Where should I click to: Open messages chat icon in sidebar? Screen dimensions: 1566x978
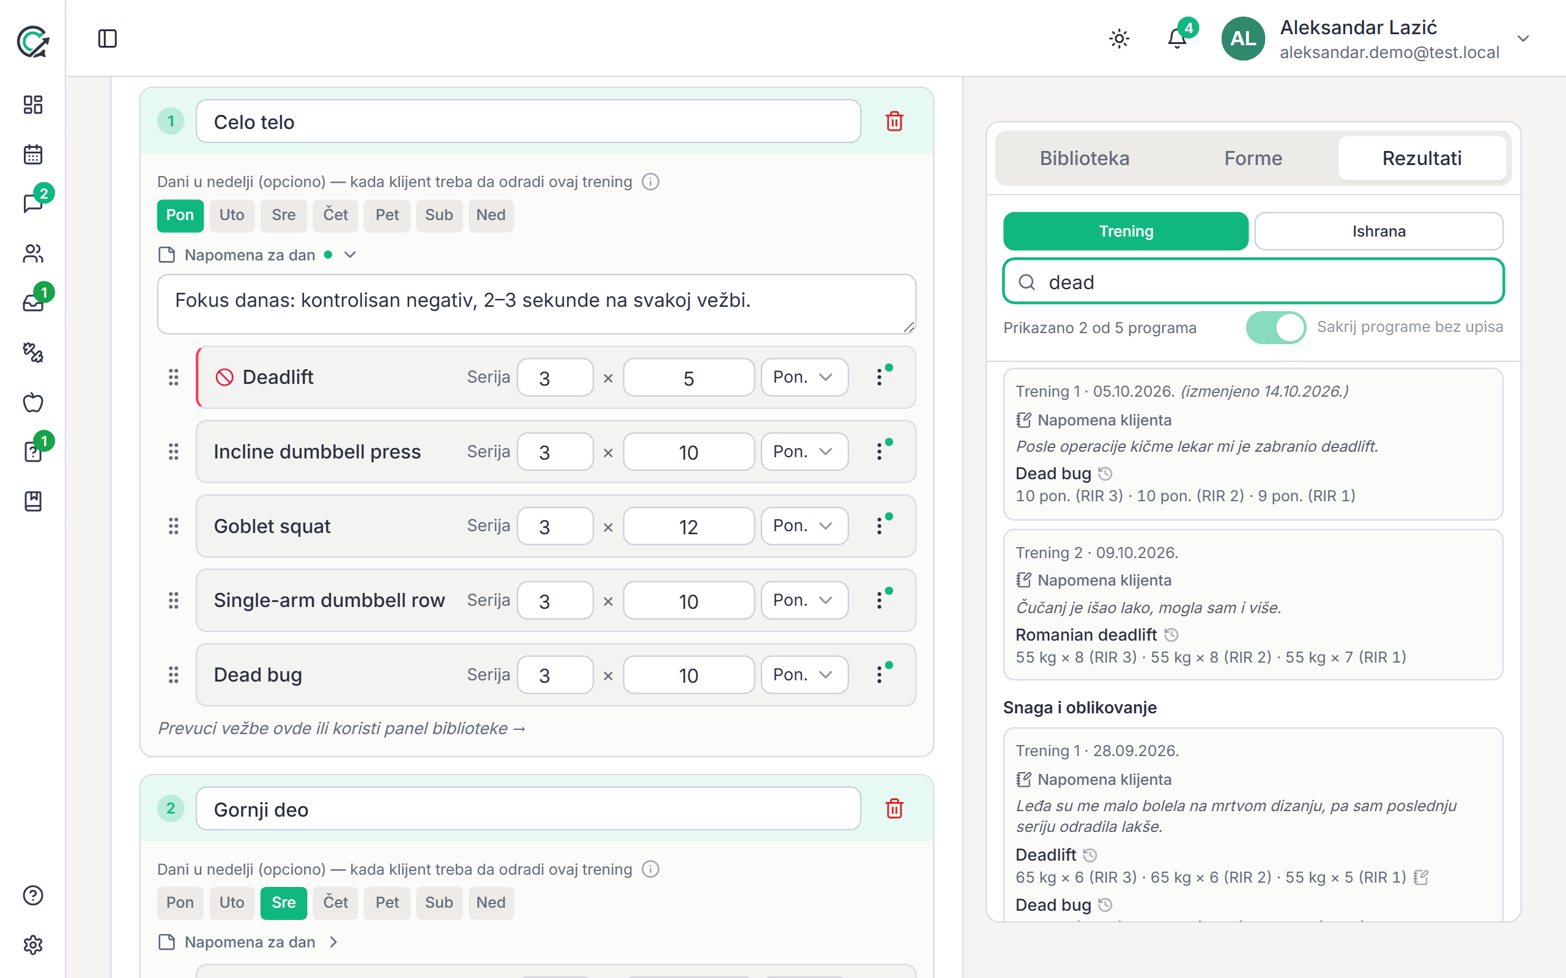tap(33, 204)
